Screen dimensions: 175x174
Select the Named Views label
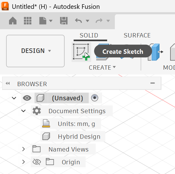coord(69,149)
